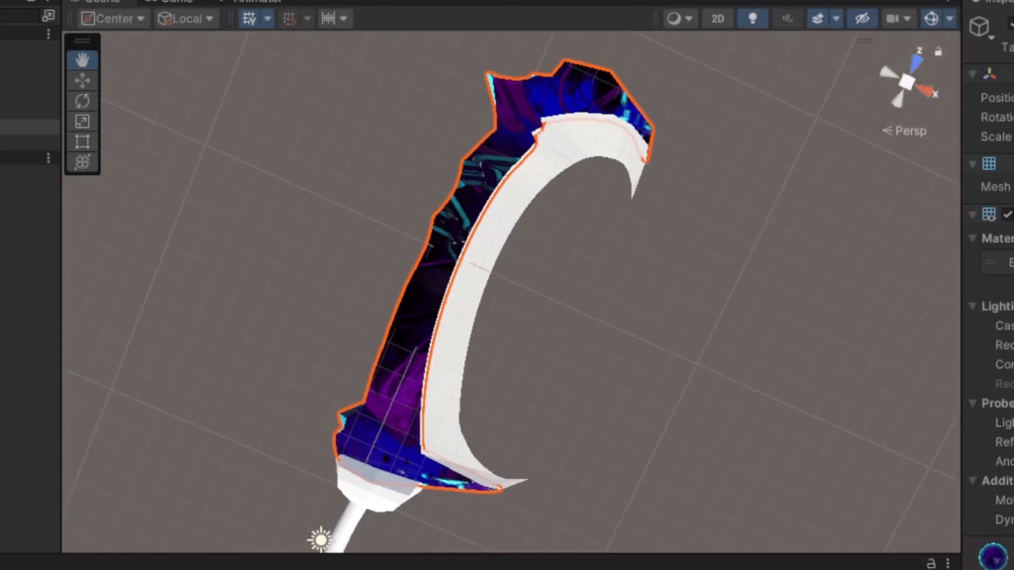Select the combined Transform tool

(x=82, y=161)
